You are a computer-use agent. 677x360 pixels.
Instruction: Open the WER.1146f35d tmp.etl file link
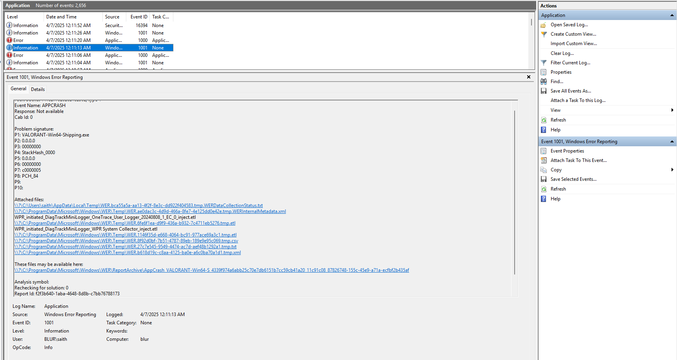(126, 235)
